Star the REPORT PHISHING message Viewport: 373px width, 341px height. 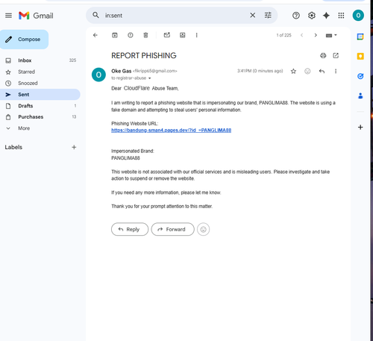(x=293, y=72)
